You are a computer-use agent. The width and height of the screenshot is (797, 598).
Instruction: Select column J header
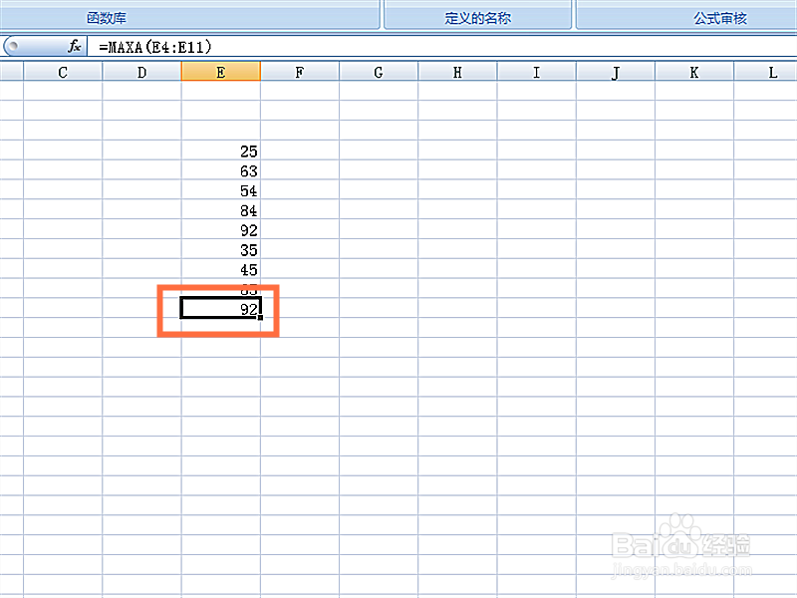616,72
